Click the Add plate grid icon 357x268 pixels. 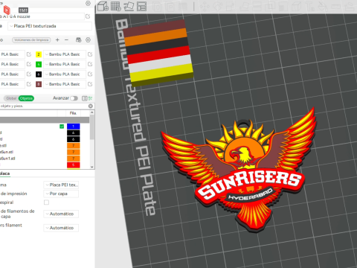pos(116,6)
